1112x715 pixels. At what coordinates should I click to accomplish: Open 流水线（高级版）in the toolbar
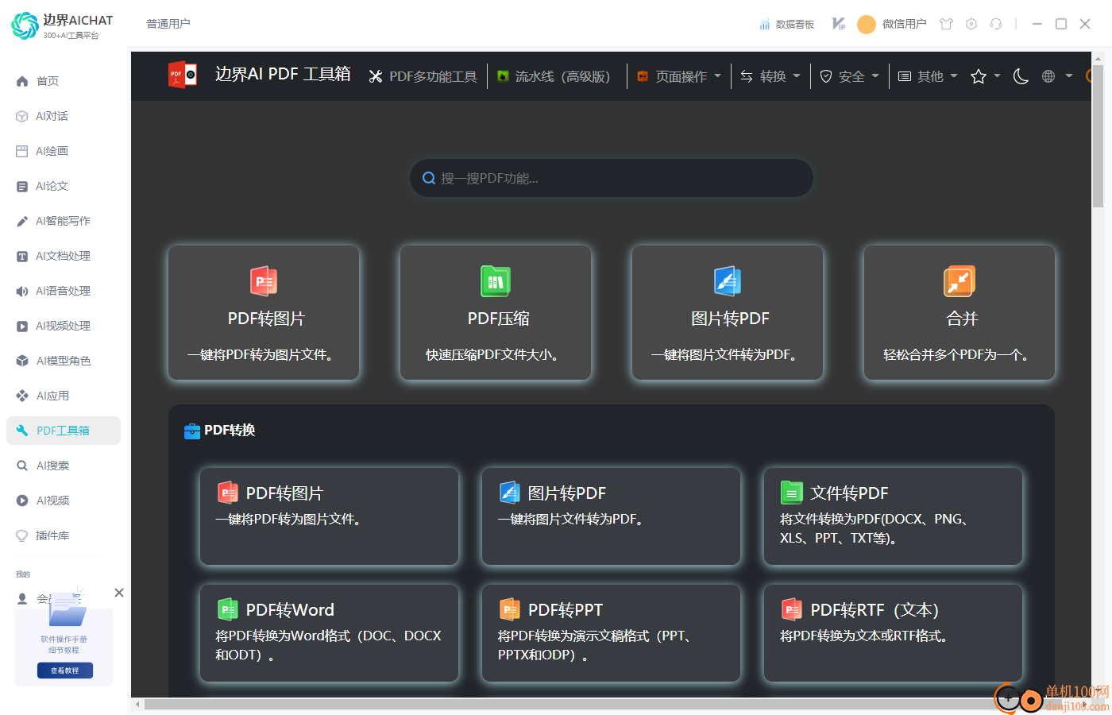coord(554,76)
